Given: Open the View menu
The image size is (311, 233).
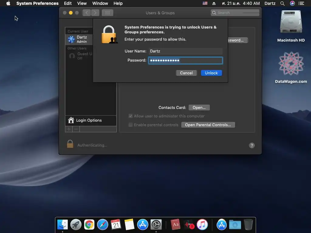Looking at the screenshot, I should (82, 3).
